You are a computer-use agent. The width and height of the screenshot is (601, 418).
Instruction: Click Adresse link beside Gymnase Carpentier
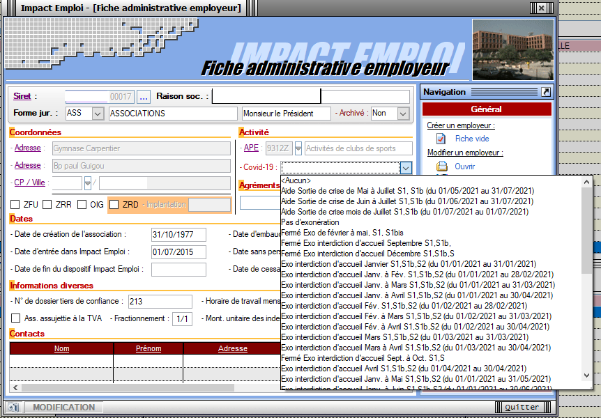[x=28, y=148]
